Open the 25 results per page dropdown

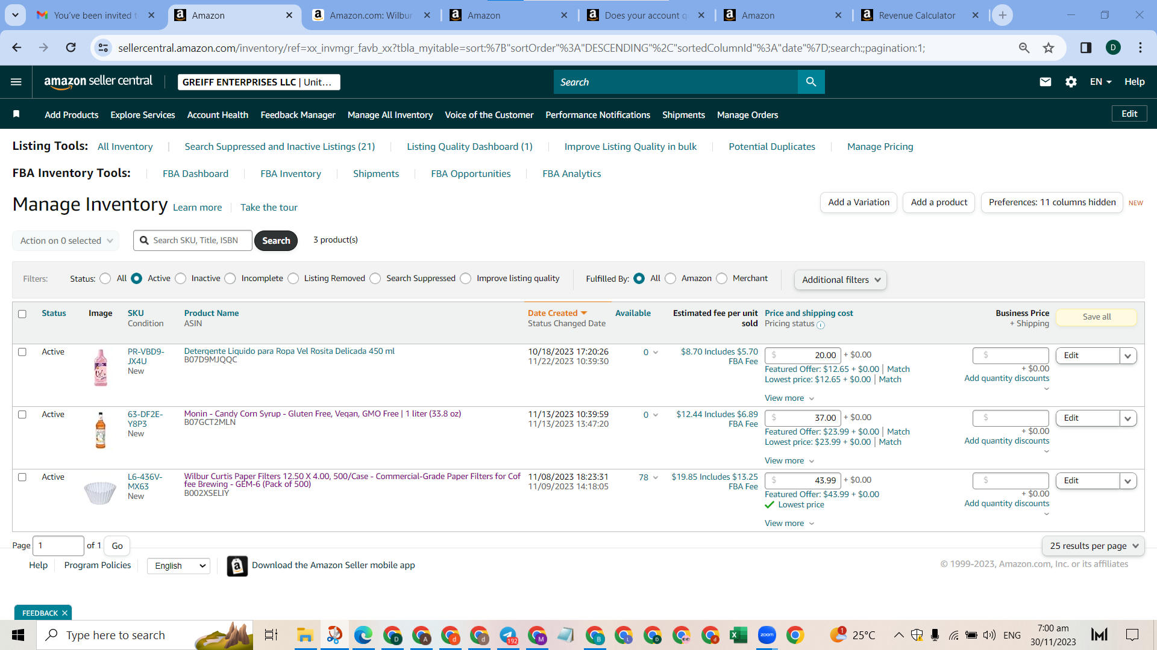pos(1093,546)
